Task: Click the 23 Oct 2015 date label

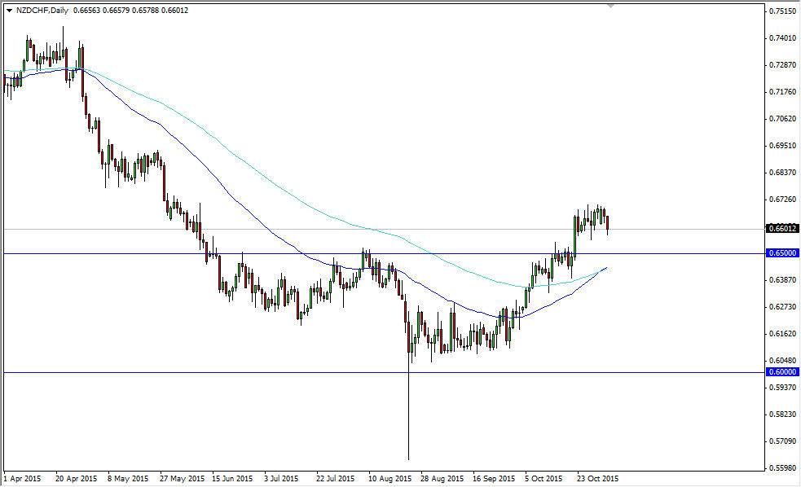Action: click(x=597, y=479)
